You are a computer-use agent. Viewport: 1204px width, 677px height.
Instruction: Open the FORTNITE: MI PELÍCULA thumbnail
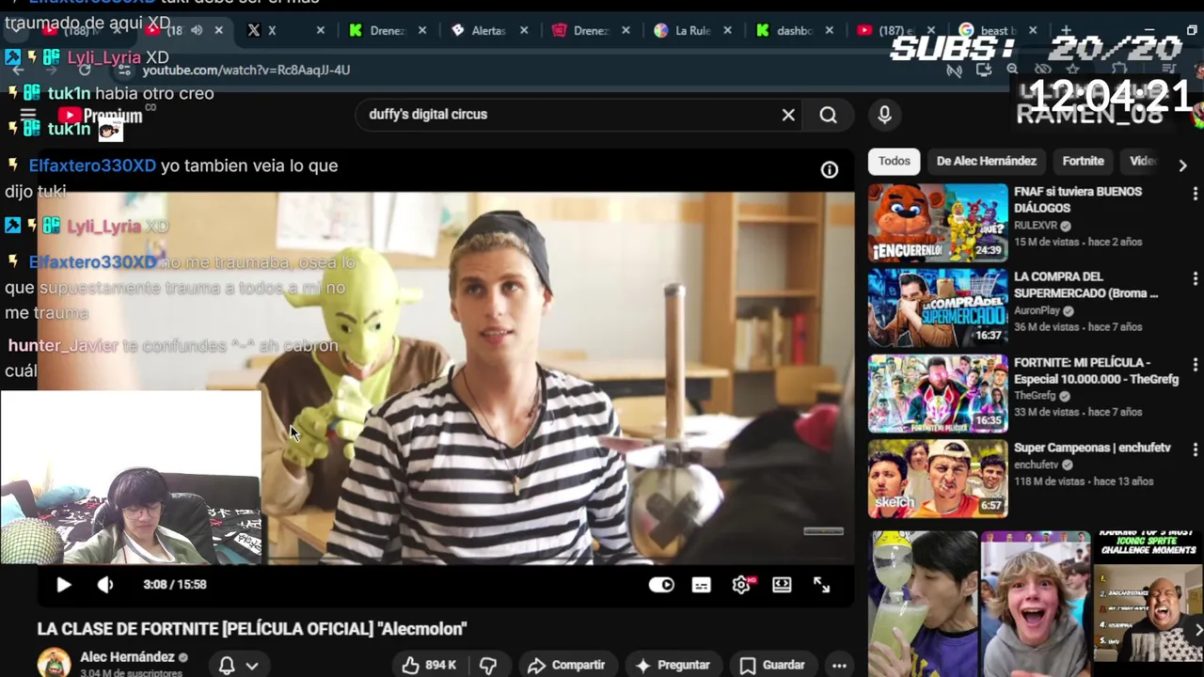click(x=938, y=393)
